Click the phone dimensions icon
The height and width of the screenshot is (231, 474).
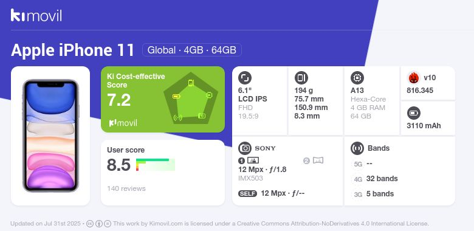click(x=301, y=78)
